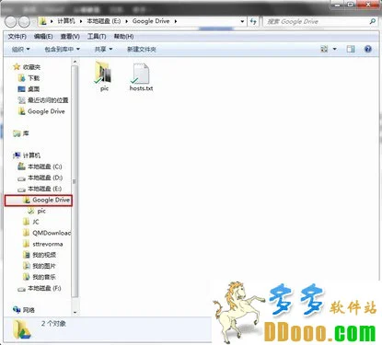Click the blue help question mark icon
Image resolution: width=382 pixels, height=345 pixels.
368,49
